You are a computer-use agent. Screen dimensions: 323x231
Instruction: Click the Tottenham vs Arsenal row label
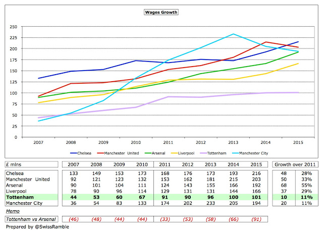pos(31,219)
